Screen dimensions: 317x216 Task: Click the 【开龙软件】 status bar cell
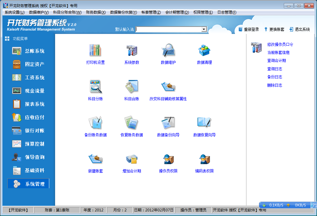click(x=18, y=210)
